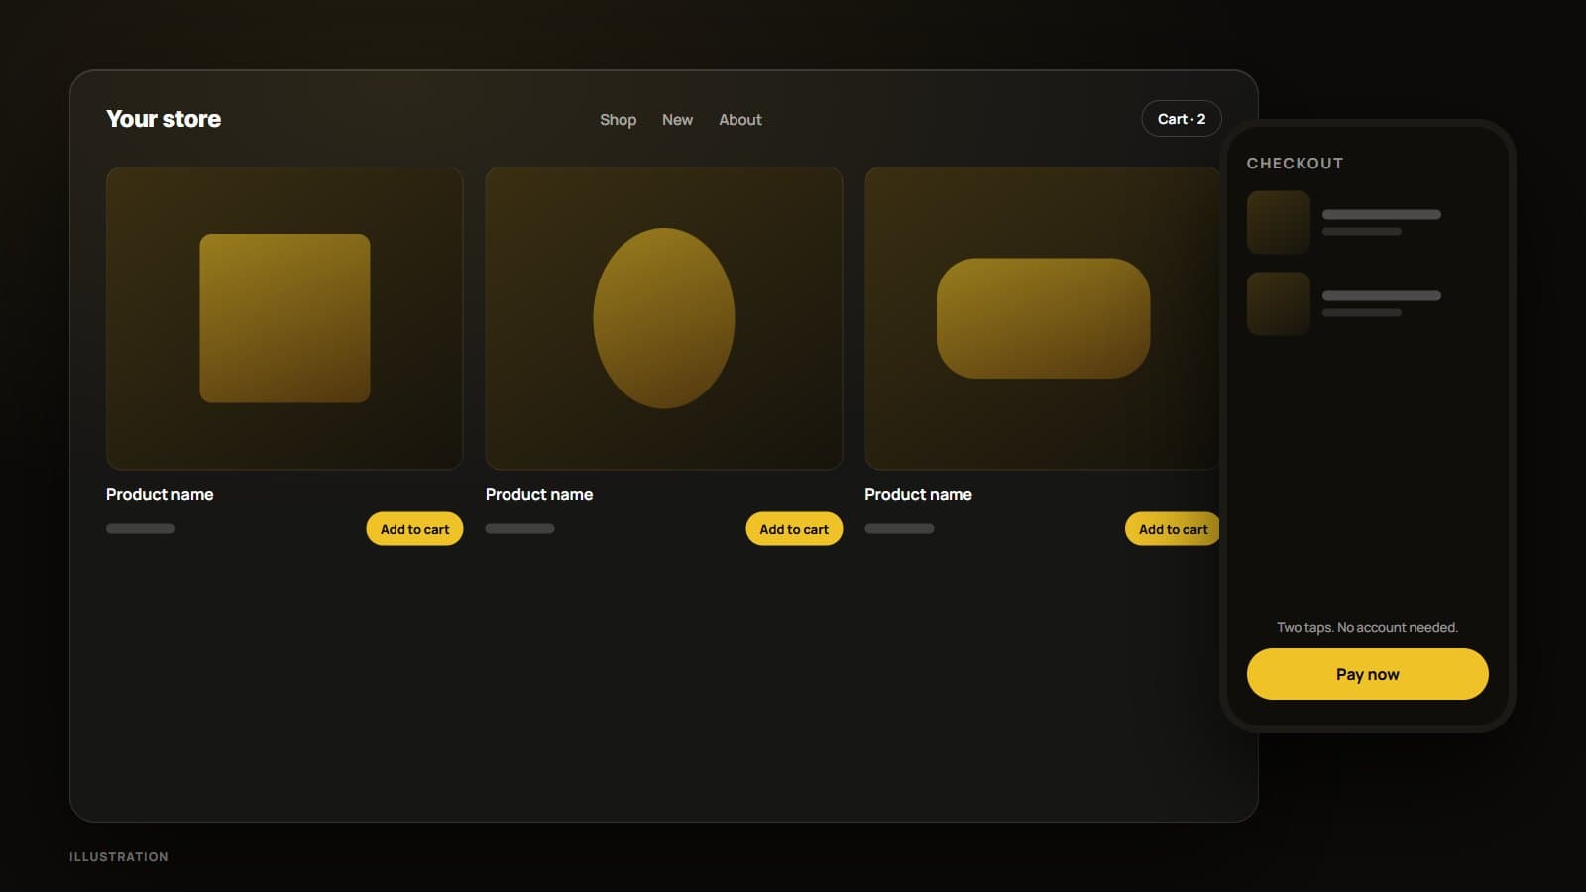
Task: Add the oval-shaped product to cart
Action: pyautogui.click(x=794, y=529)
